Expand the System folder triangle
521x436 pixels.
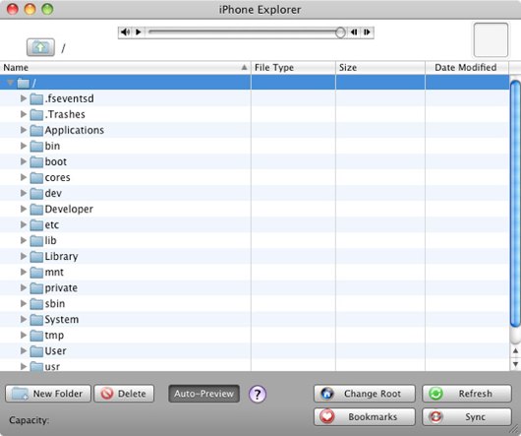click(24, 319)
